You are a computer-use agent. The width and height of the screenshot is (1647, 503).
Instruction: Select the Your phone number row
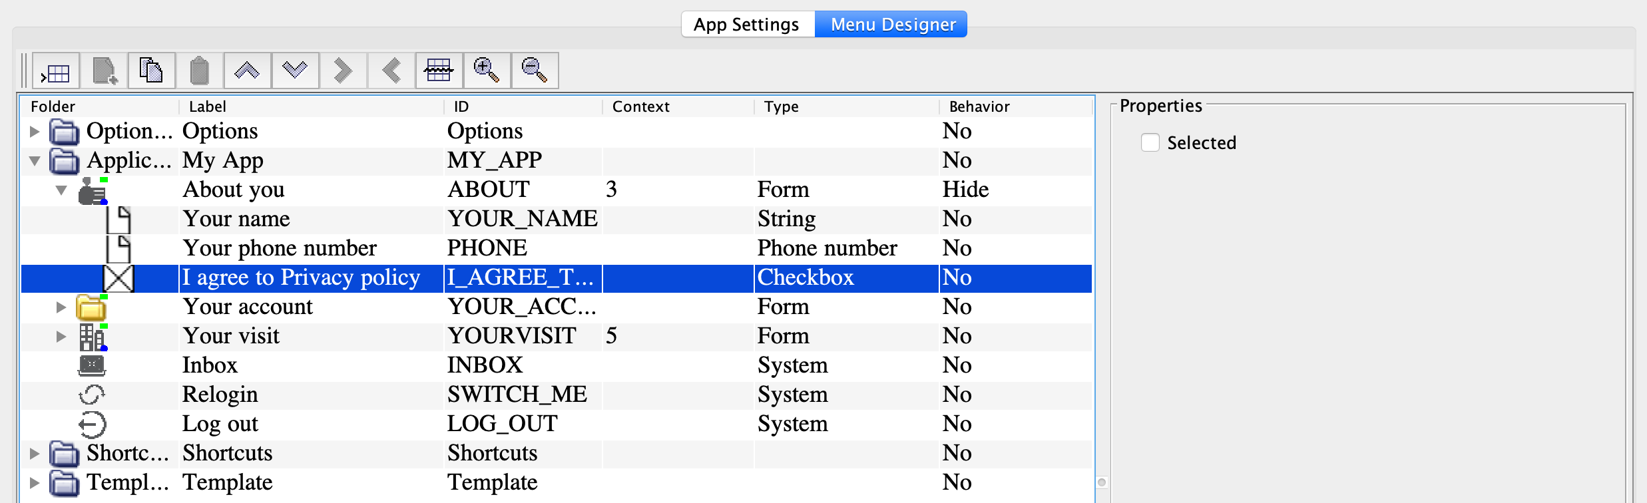pos(280,249)
